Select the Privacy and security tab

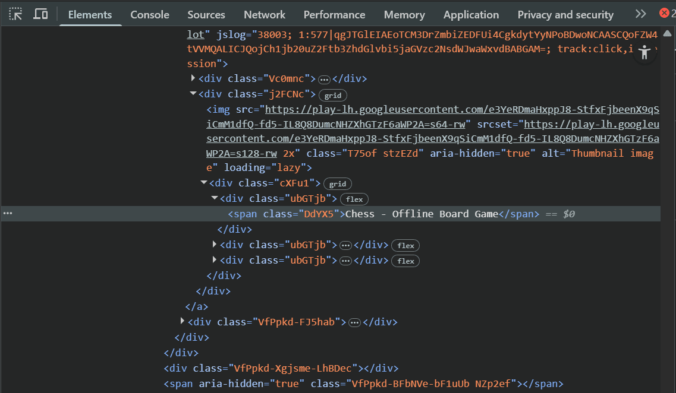(565, 15)
